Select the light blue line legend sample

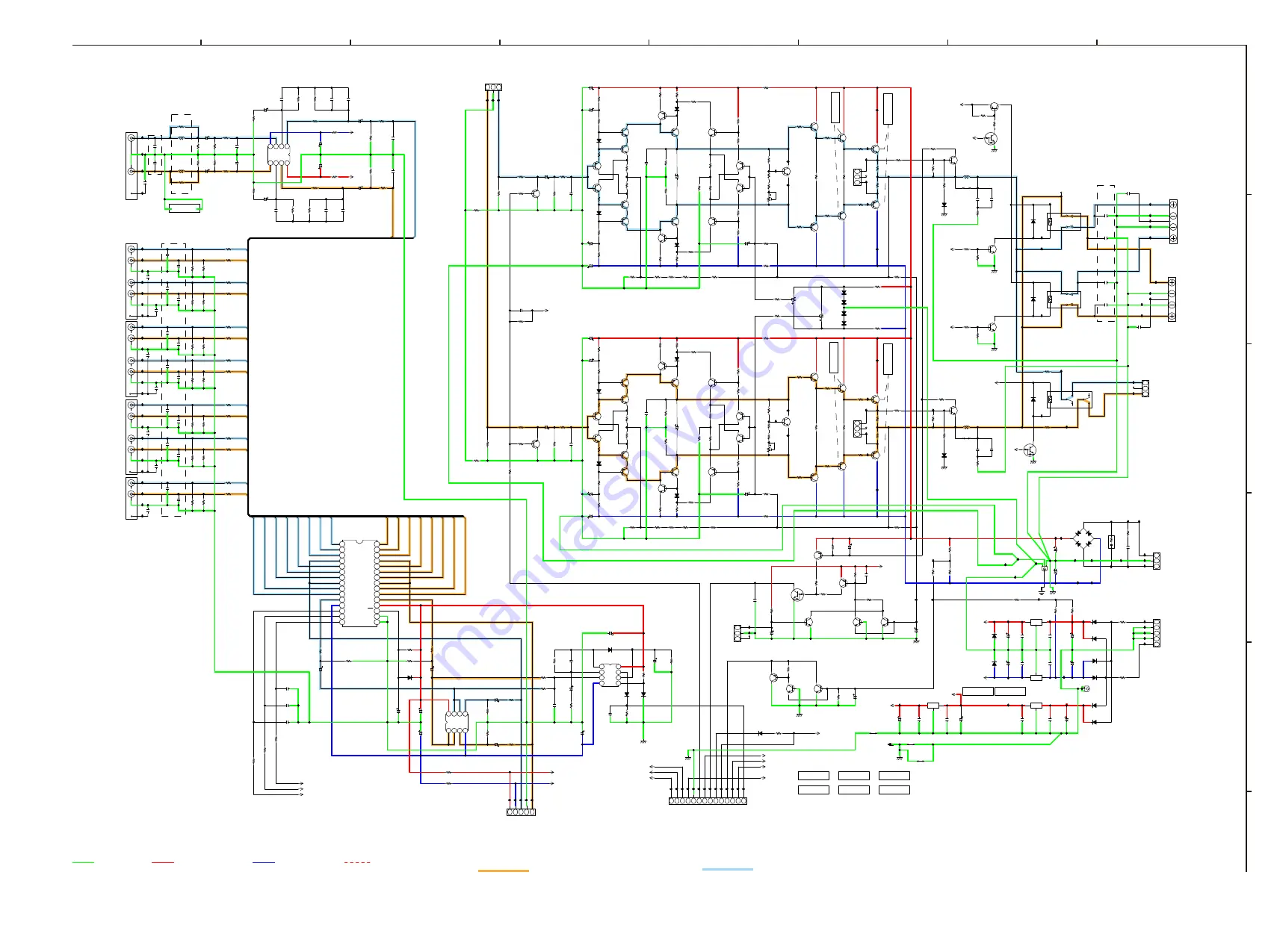point(728,869)
